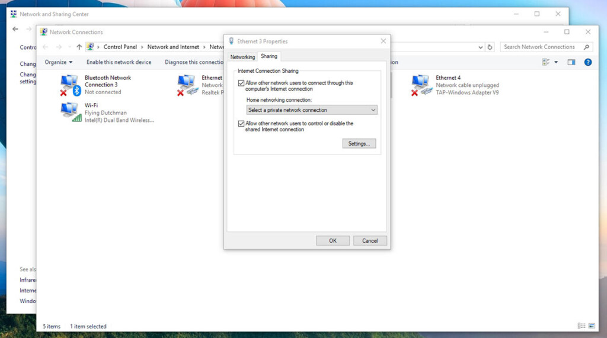The image size is (607, 338).
Task: Select the Wi-Fi Flying Dutchman adapter icon
Action: [70, 112]
